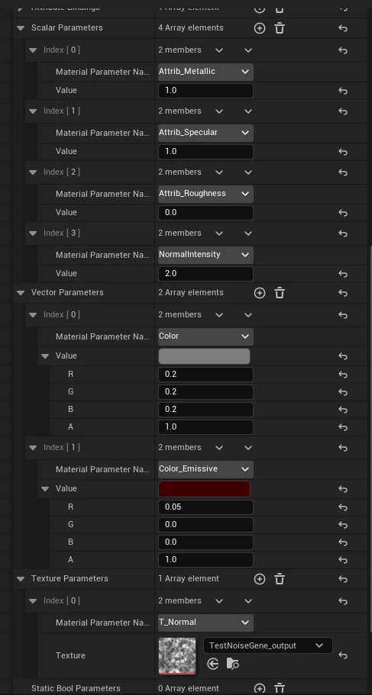Edit the NormalIntensity Value field showing 2.0
Screen dimensions: 372x695
click(205, 274)
